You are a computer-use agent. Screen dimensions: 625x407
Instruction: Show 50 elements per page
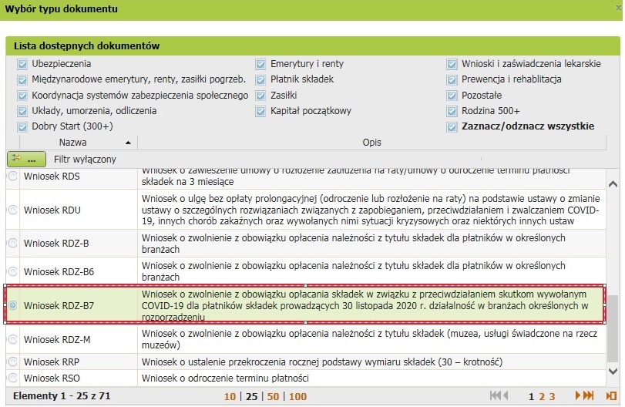point(273,396)
